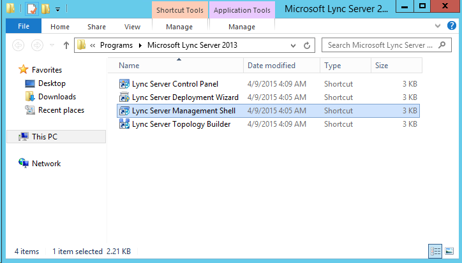Click Shortcut type in Deployment Wizard row

[x=338, y=97]
